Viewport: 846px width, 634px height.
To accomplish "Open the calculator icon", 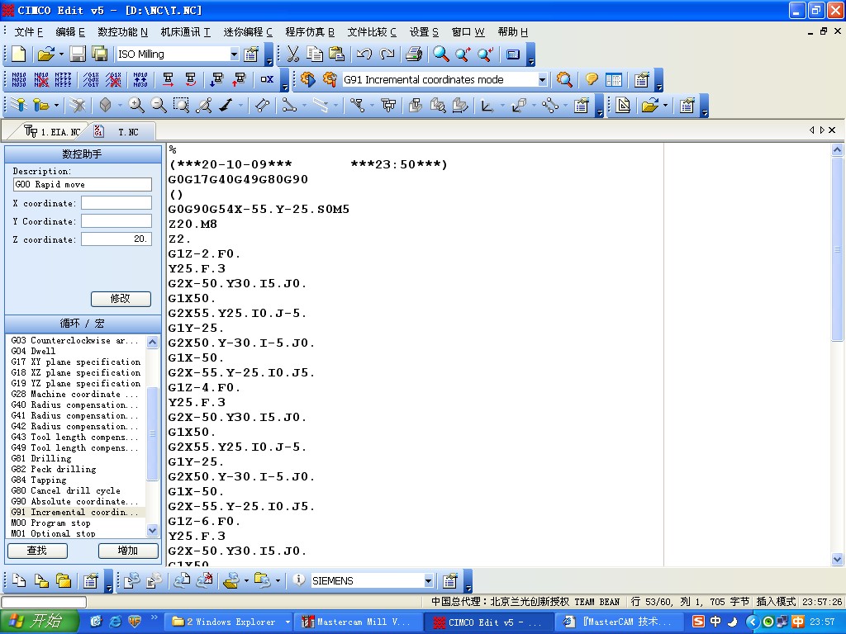I will pos(513,54).
